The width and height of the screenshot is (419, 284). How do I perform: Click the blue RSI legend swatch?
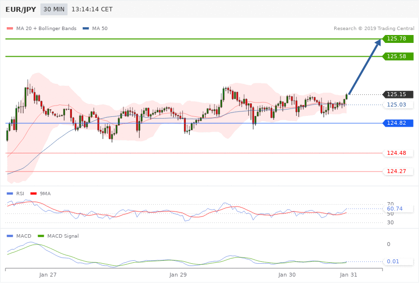pos(10,194)
